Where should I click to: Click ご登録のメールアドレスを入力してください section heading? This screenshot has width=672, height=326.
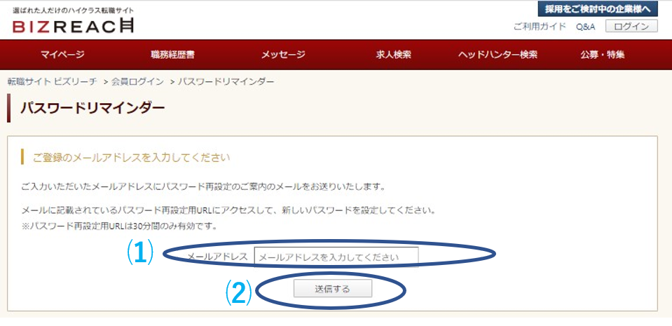tap(131, 158)
